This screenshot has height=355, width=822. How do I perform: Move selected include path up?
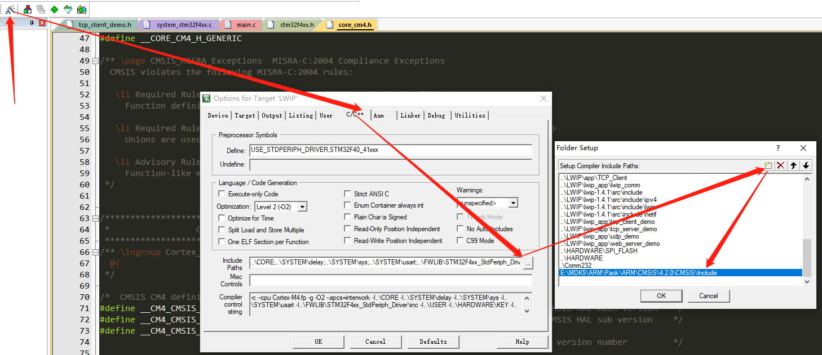coord(793,165)
